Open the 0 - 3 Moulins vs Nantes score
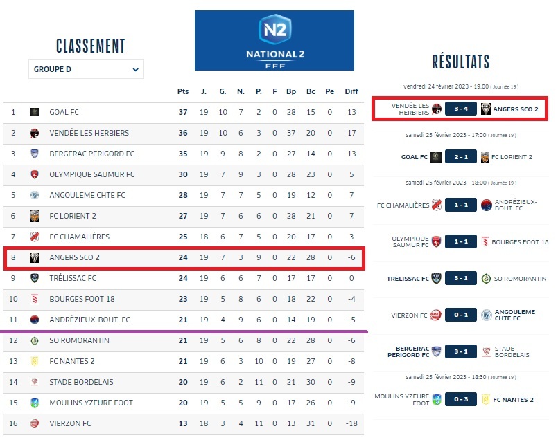The image size is (558, 440). [x=459, y=399]
